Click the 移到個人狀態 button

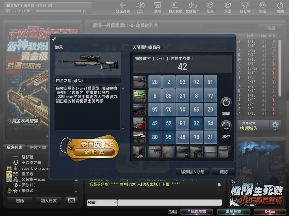point(193,172)
